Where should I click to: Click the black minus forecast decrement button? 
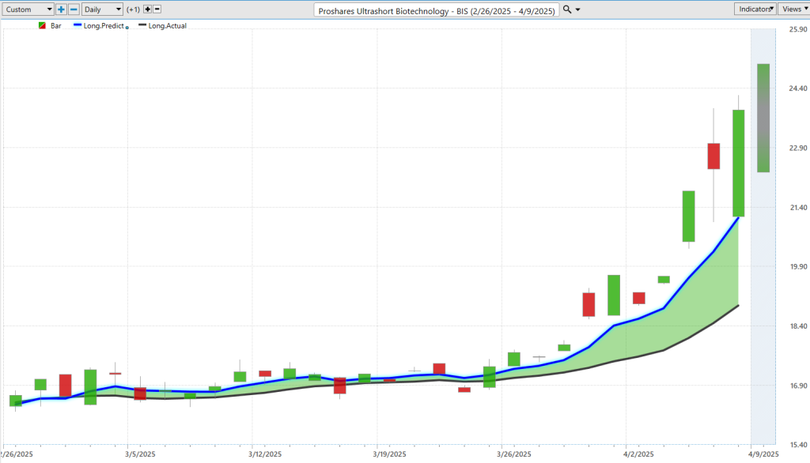[157, 9]
